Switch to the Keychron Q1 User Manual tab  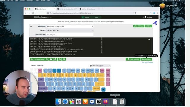point(89,9)
